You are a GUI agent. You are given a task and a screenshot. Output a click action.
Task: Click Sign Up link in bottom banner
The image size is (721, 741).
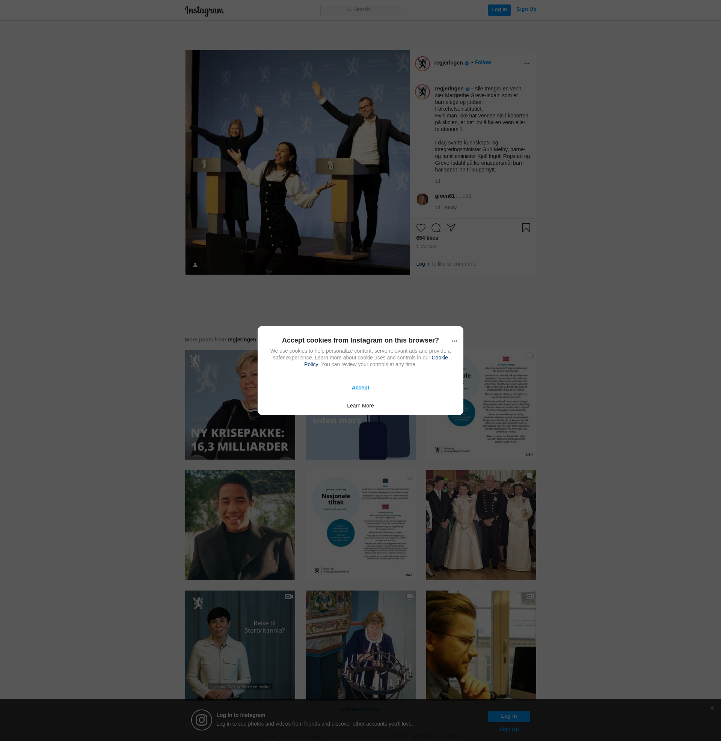tap(508, 730)
